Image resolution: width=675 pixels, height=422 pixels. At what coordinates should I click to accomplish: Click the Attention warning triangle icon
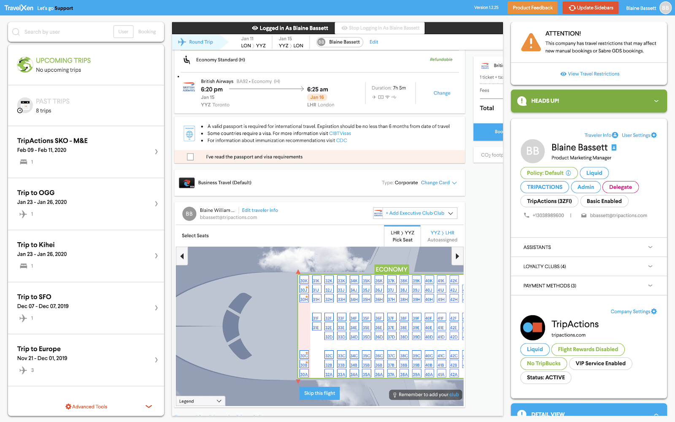[531, 42]
